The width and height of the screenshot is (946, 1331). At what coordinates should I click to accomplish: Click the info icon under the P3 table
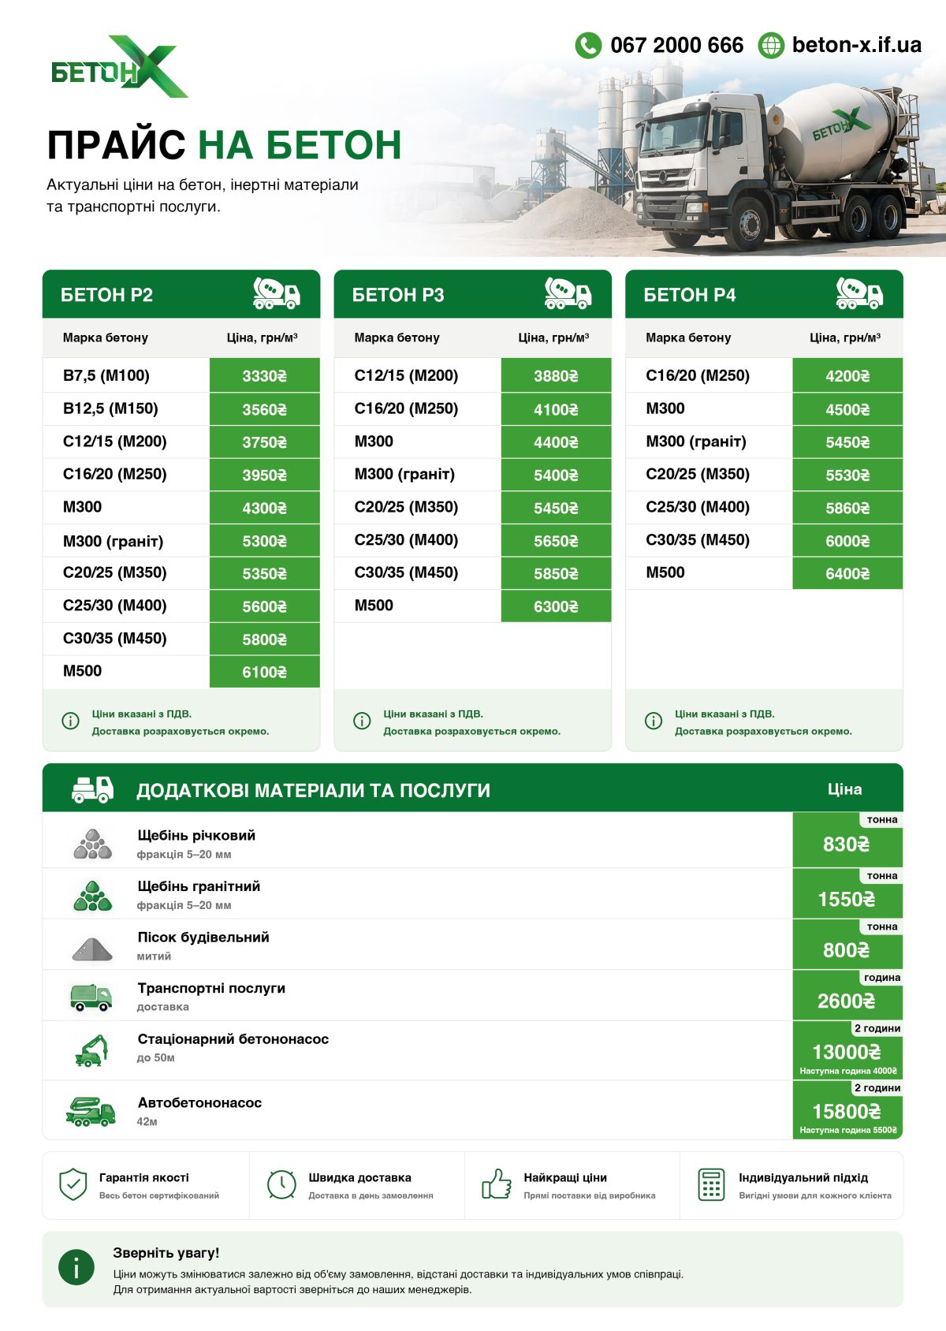362,721
